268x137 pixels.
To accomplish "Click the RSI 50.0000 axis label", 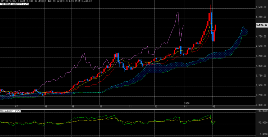I will coord(262,123).
